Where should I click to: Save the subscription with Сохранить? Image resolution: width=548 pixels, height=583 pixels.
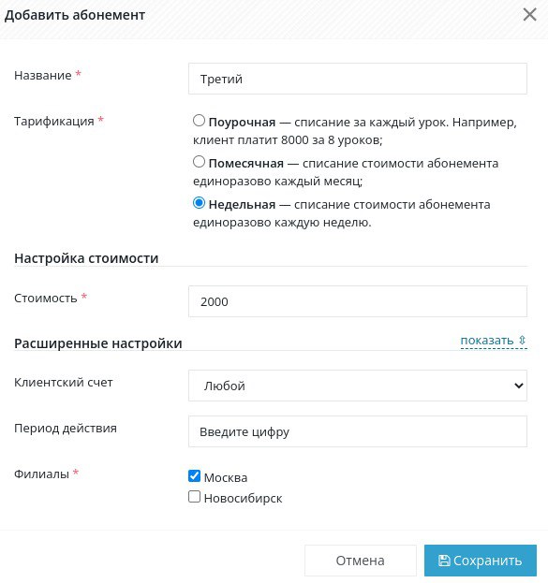(x=481, y=561)
